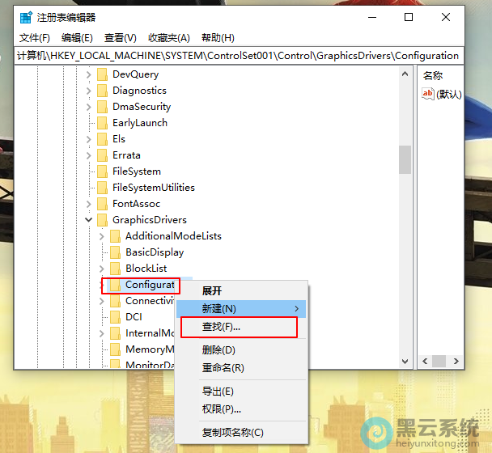Click the FontAssoc folder icon

pyautogui.click(x=102, y=204)
